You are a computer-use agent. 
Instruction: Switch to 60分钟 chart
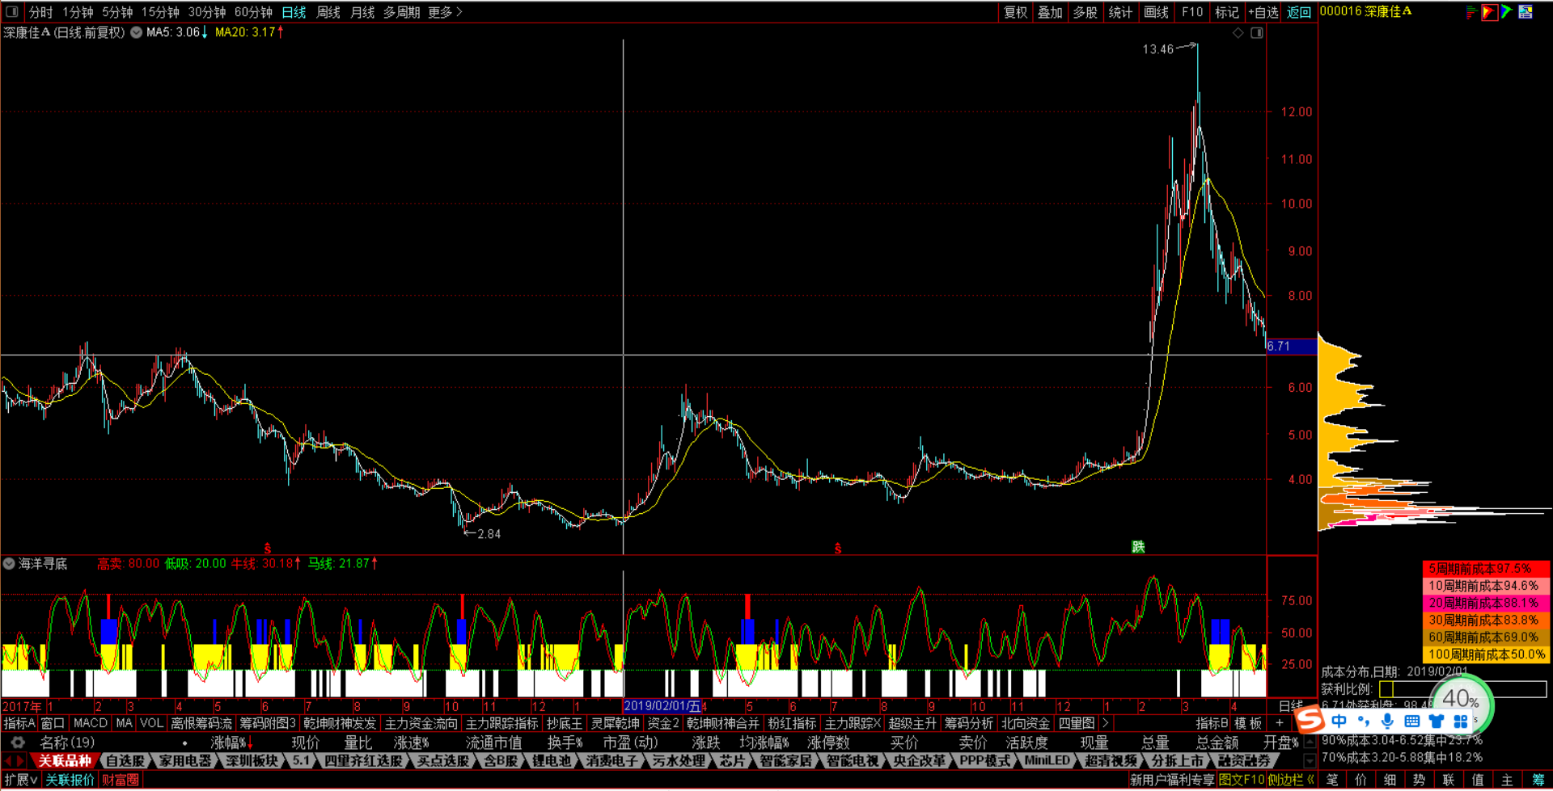pos(253,12)
